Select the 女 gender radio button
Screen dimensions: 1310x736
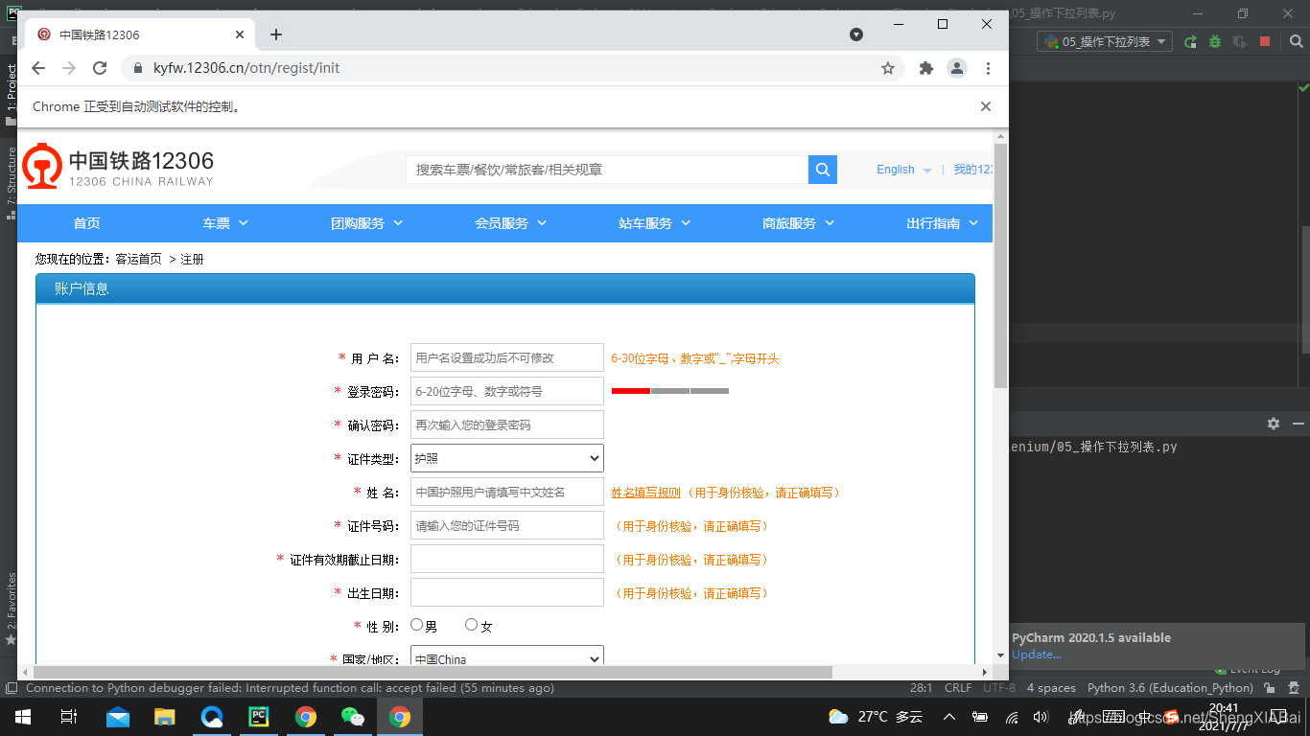(470, 624)
